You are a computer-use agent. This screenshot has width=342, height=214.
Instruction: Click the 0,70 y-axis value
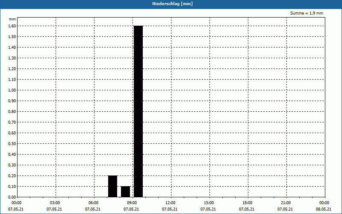tap(12, 122)
